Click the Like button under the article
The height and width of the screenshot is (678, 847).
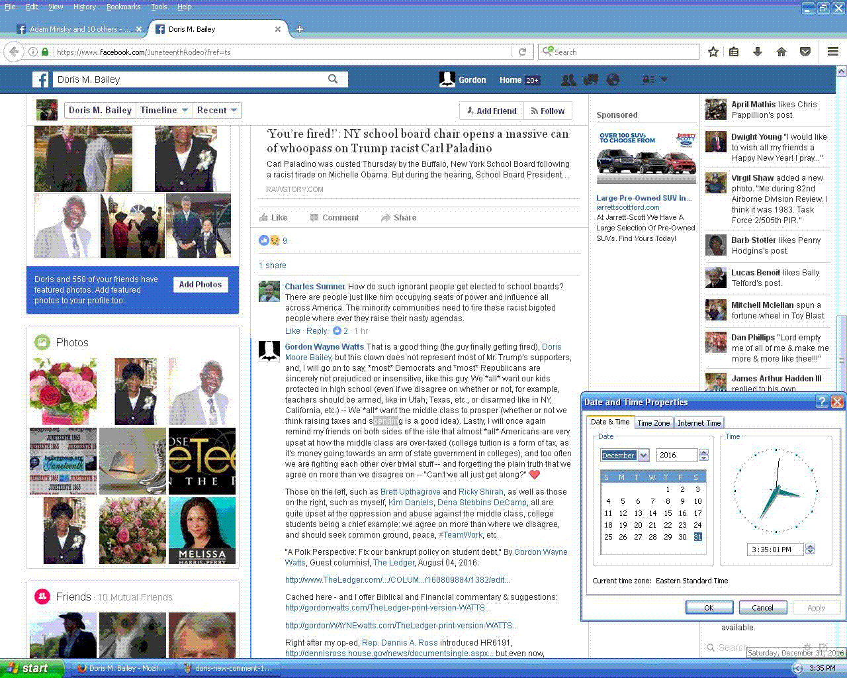tap(273, 218)
